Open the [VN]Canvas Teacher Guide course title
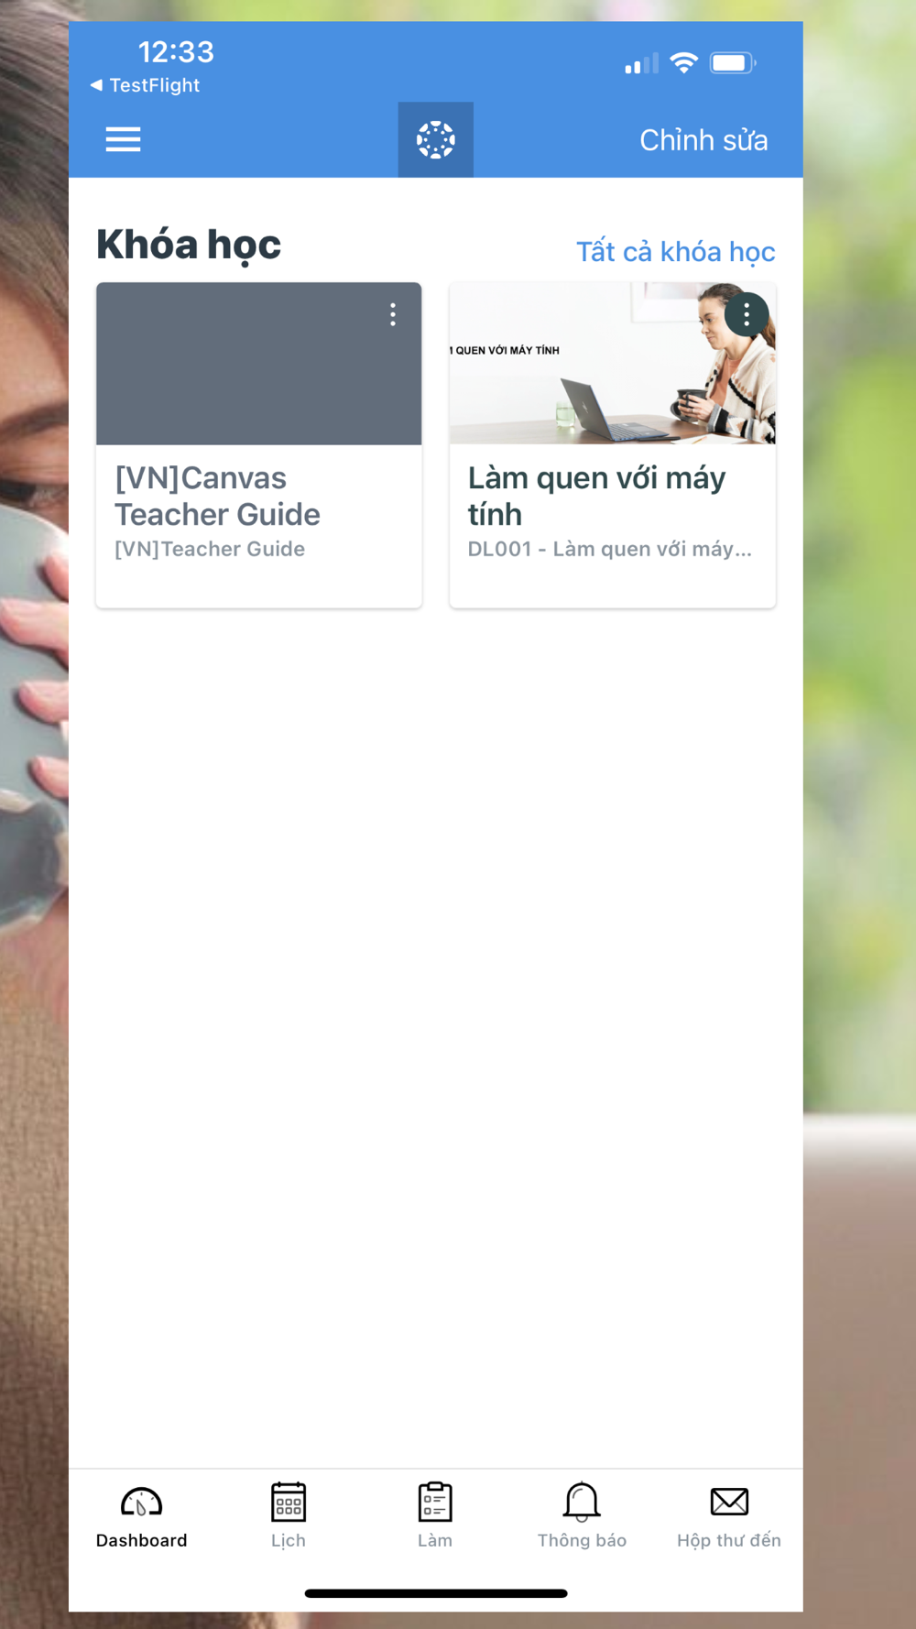The image size is (916, 1629). (217, 496)
